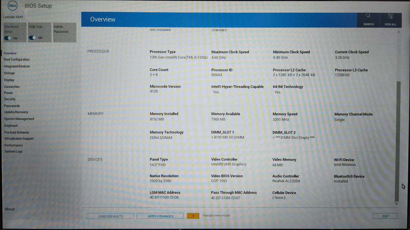Open Display settings
The width and height of the screenshot is (410, 230).
(9, 80)
